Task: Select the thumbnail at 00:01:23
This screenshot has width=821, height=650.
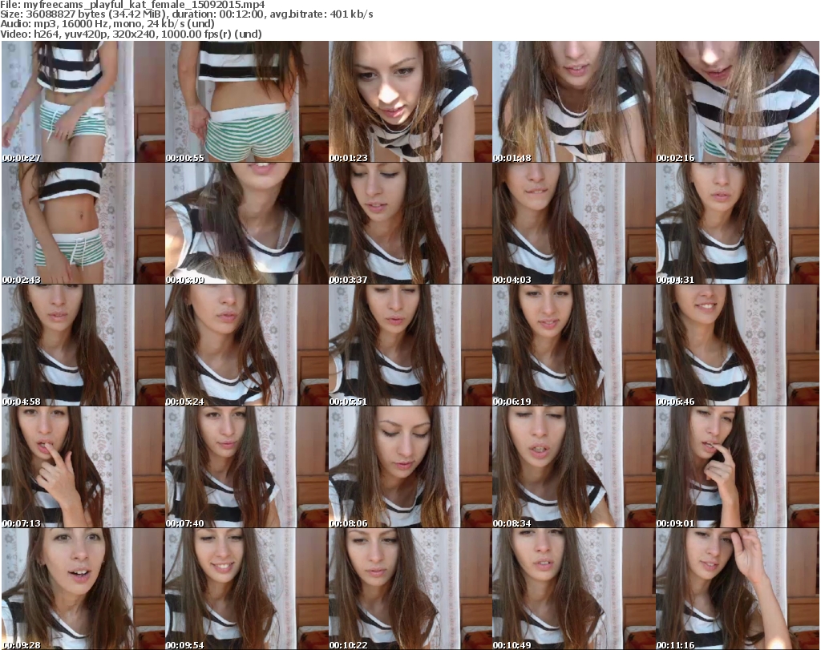Action: point(410,102)
